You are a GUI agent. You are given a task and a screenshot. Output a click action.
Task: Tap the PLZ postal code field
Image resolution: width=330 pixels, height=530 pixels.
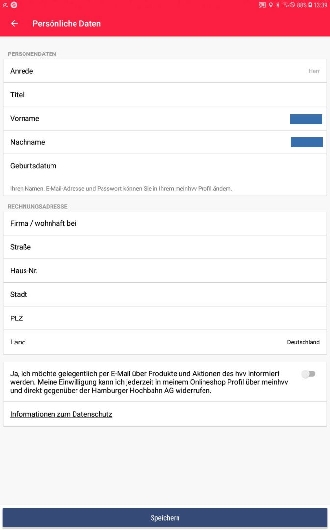(165, 318)
